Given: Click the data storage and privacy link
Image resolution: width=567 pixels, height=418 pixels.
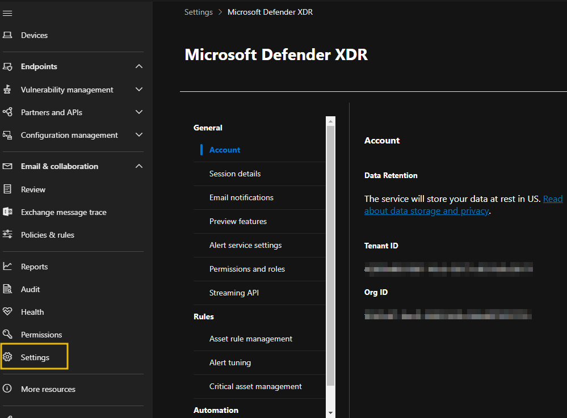Looking at the screenshot, I should pos(426,210).
